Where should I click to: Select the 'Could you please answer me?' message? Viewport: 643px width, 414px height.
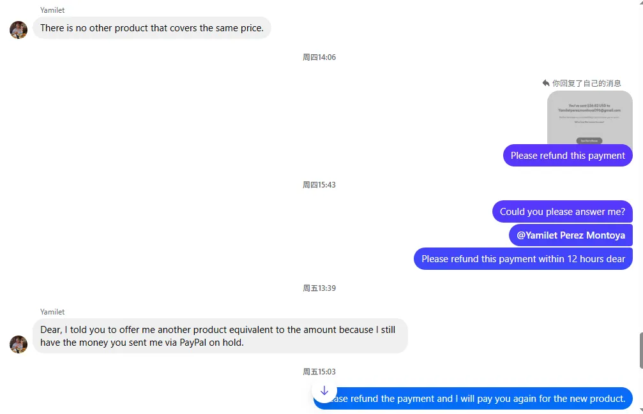562,212
